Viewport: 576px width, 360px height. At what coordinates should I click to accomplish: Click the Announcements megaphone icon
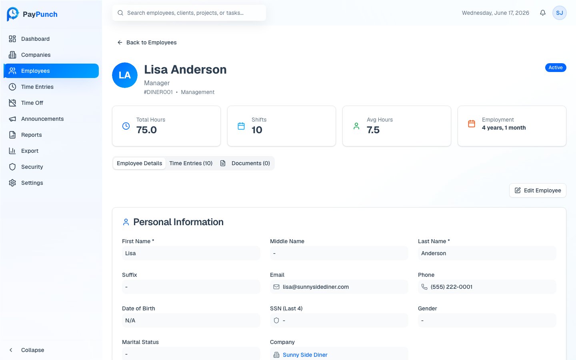point(12,119)
